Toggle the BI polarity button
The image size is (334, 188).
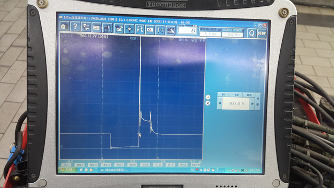[224, 95]
